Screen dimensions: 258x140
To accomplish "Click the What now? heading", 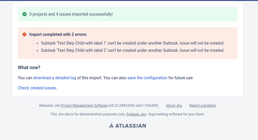I will pyautogui.click(x=29, y=67).
